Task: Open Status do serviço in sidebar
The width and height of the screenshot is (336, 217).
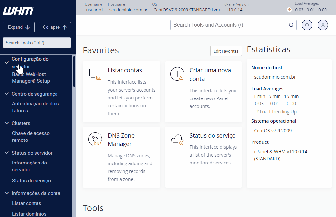Action: click(x=32, y=181)
